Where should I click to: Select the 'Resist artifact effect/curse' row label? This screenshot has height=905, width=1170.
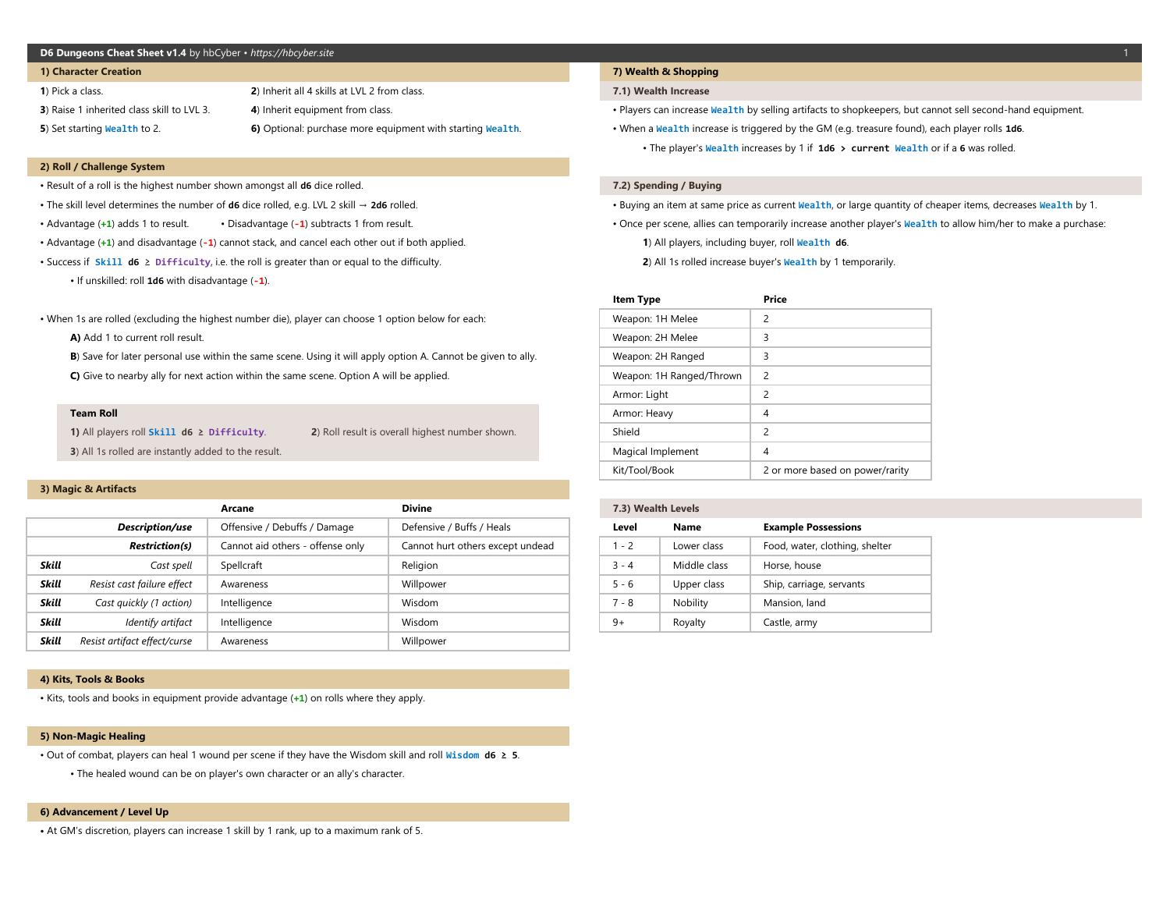136,641
